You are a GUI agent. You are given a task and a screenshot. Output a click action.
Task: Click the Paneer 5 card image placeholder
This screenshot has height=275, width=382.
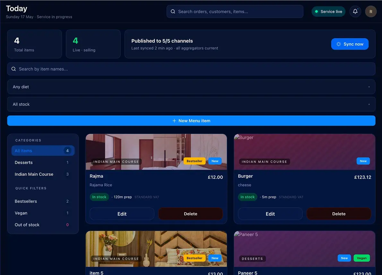(305, 249)
